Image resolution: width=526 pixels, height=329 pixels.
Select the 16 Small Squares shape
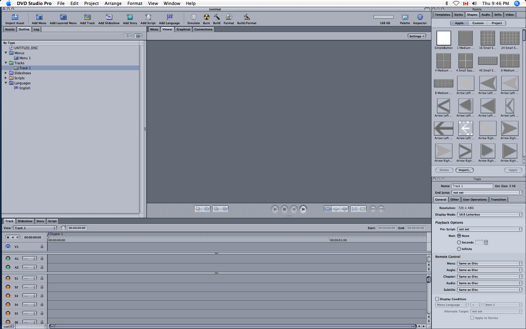(x=487, y=38)
